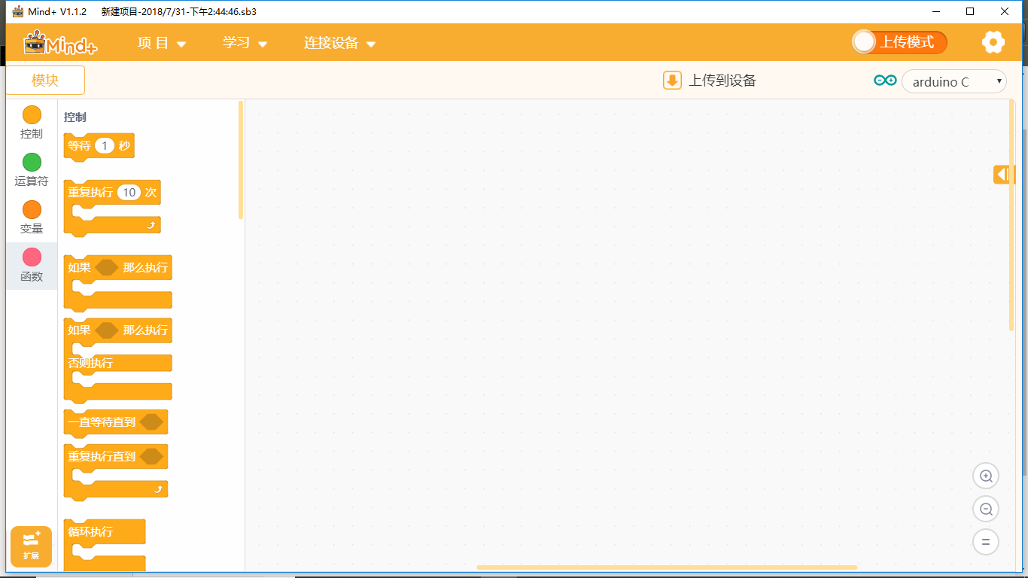
Task: Close the Mind+ window
Action: point(1005,11)
